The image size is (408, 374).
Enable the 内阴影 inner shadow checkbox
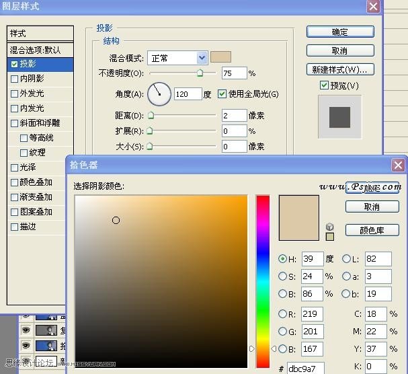[x=15, y=79]
